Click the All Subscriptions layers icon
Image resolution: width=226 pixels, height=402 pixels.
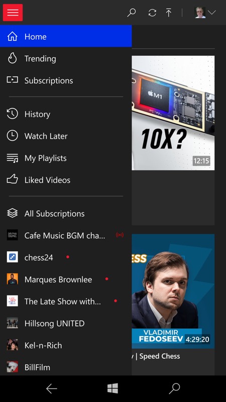(12, 213)
